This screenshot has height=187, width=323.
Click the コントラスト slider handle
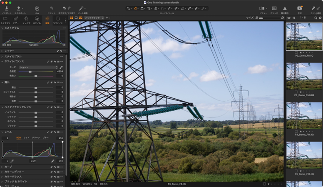[36, 92]
